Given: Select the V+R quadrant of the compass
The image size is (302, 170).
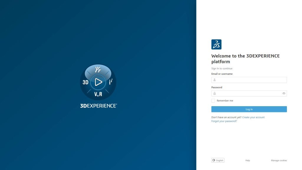Looking at the screenshot, I should [98, 94].
